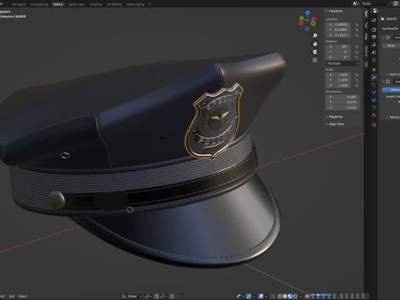The width and height of the screenshot is (400, 300).
Task: Open the Compositing workspace tab
Action: pyautogui.click(x=39, y=4)
